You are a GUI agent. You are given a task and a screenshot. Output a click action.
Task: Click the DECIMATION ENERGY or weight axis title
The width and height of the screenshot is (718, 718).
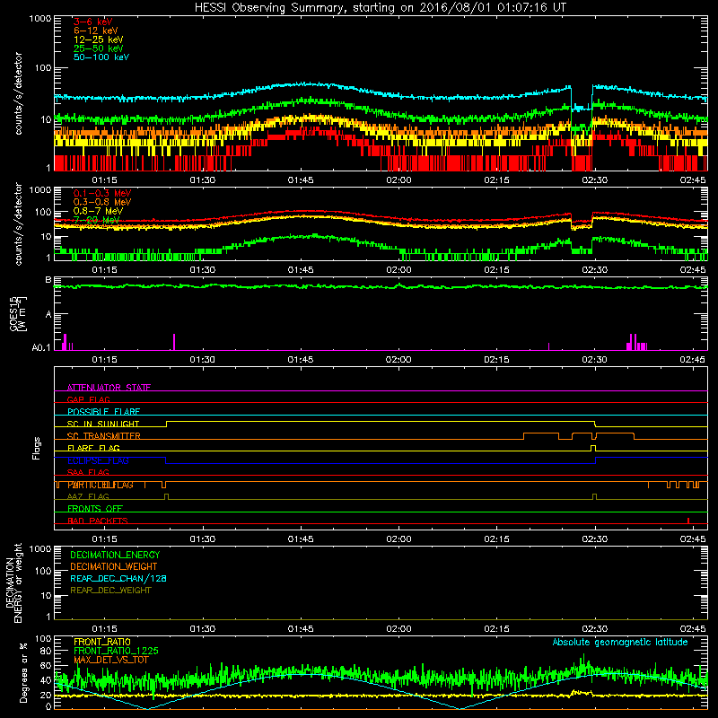[x=13, y=582]
